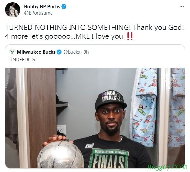Visit the @BPortistime handle

click(38, 13)
